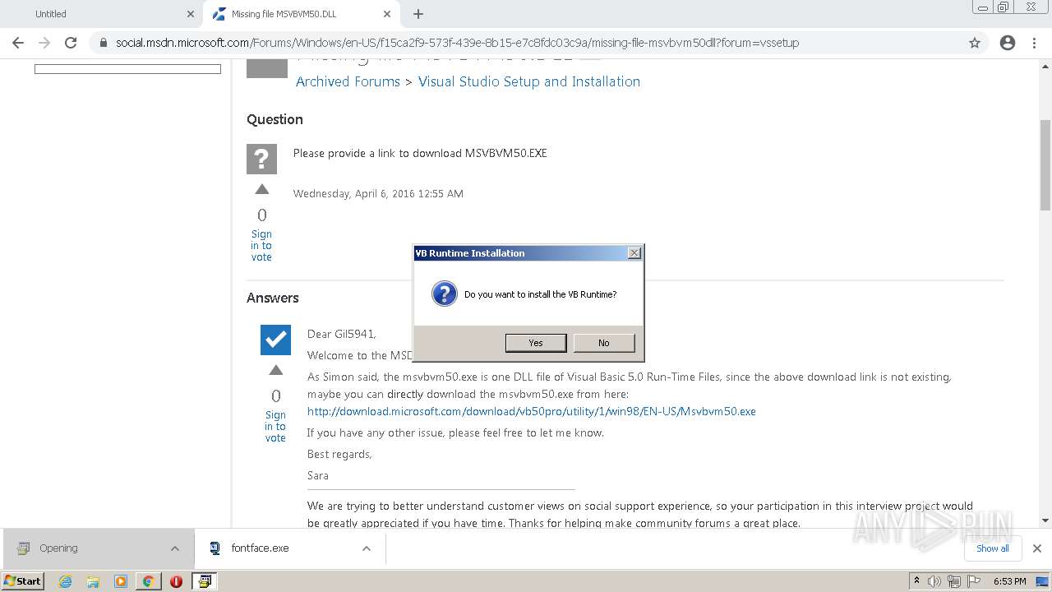Open the Windows Start menu

click(x=23, y=580)
